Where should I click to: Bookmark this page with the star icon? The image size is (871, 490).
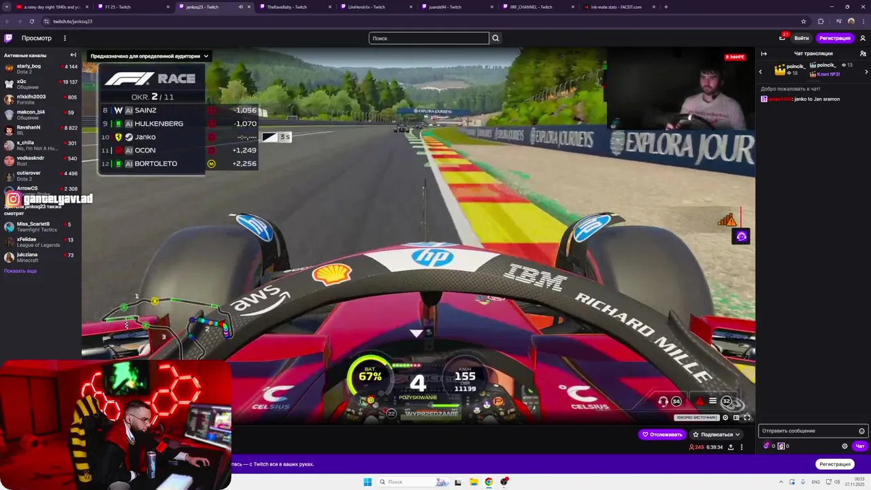click(804, 21)
